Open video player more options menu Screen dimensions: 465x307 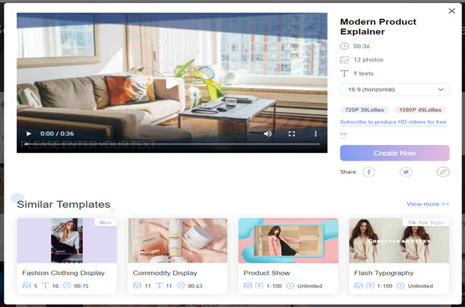(x=315, y=134)
